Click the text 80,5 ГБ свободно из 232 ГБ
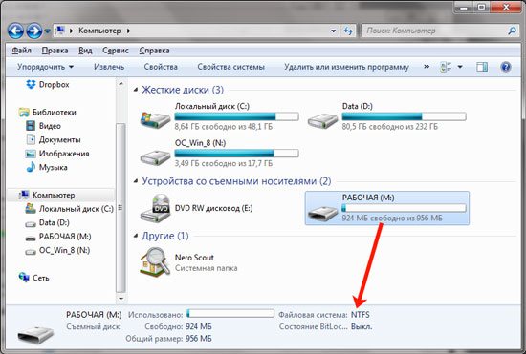This screenshot has height=354, width=526. click(390, 127)
